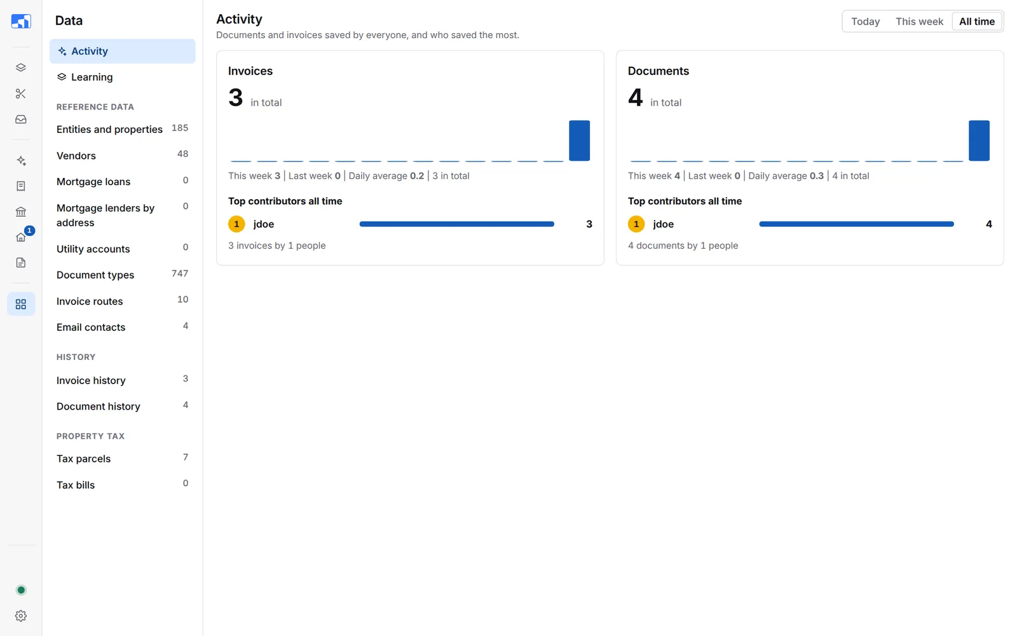Open the receipt invoice icon in the sidebar

(x=21, y=186)
